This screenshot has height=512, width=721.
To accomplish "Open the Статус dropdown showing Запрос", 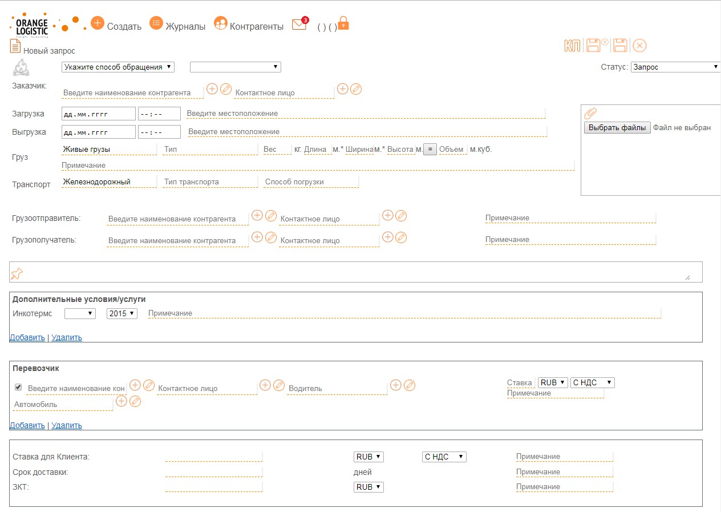I will [676, 67].
